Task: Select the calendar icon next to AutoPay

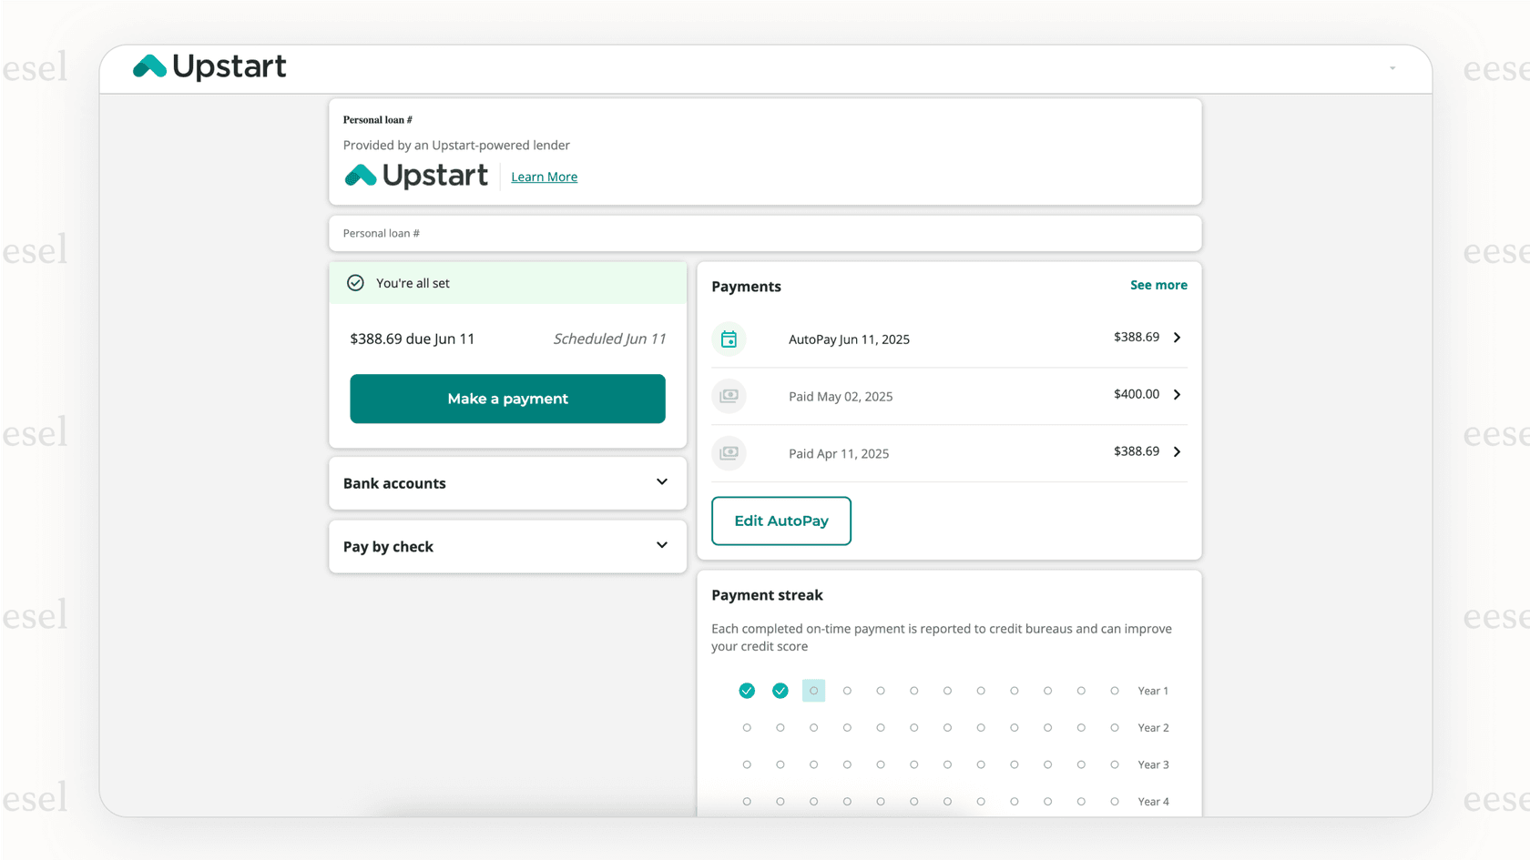Action: (729, 339)
